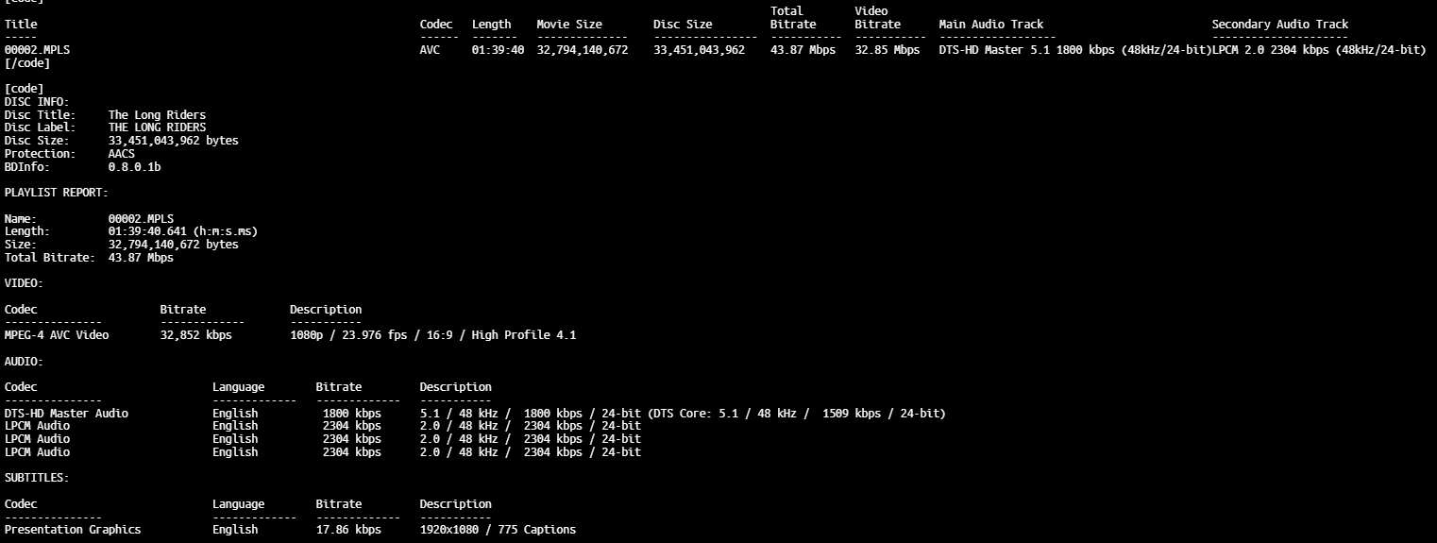Viewport: 1437px width, 543px height.
Task: Select the Presentation Graphics subtitle codec
Action: (73, 530)
